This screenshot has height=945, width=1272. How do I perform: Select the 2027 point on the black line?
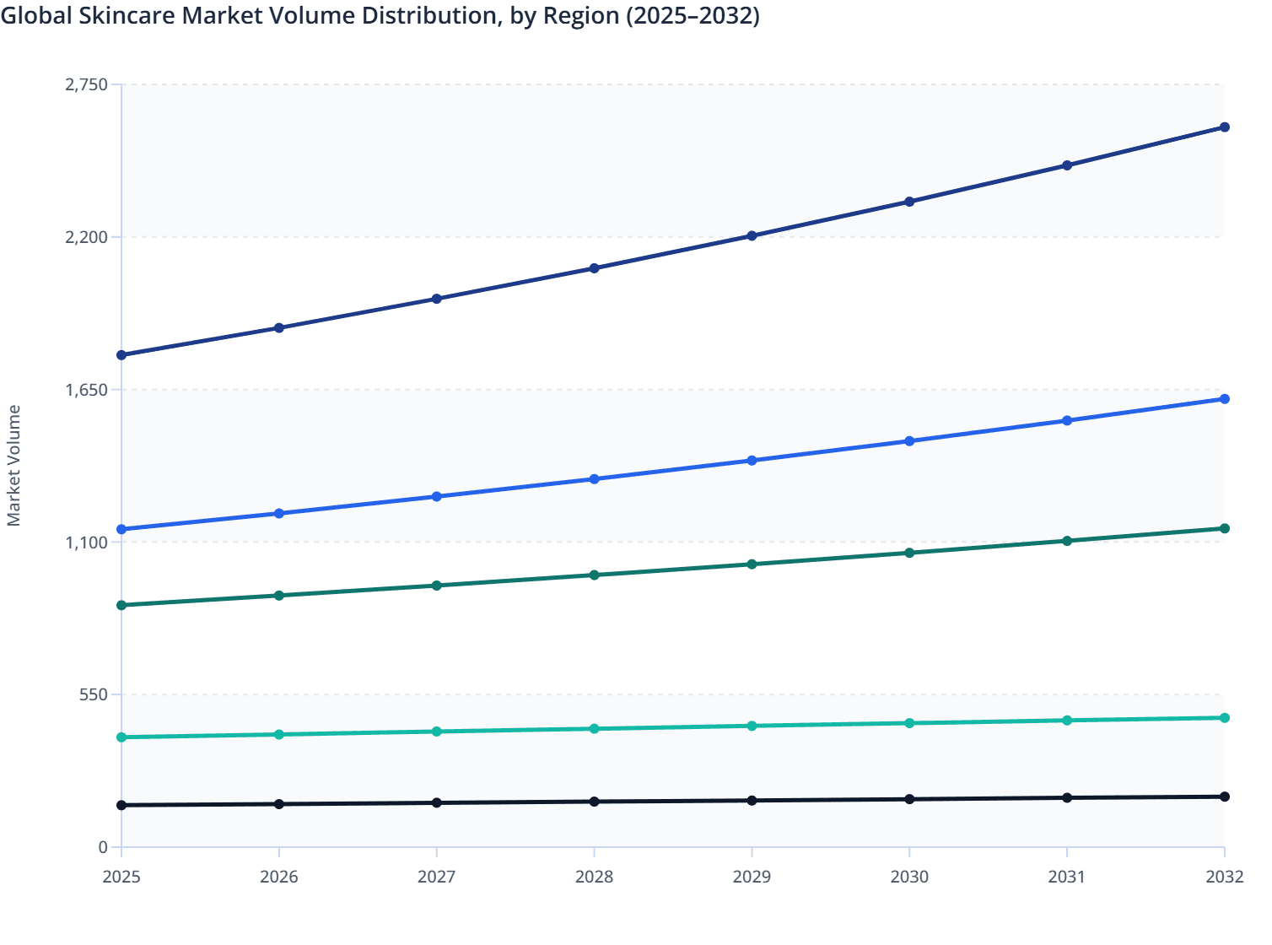pyautogui.click(x=437, y=802)
